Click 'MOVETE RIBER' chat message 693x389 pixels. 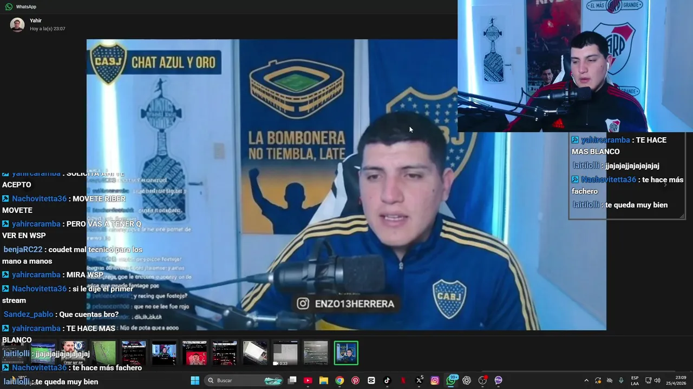click(99, 199)
